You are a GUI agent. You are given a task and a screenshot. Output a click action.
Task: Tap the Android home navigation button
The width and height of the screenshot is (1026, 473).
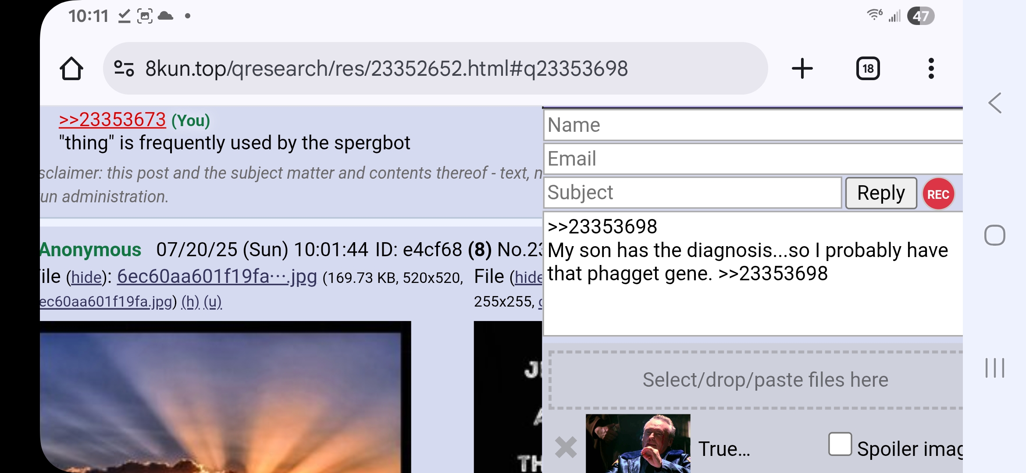995,235
